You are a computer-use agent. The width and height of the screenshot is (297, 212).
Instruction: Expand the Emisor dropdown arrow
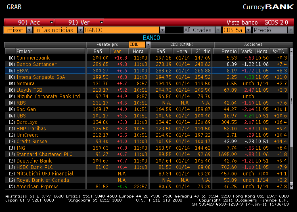point(29,30)
